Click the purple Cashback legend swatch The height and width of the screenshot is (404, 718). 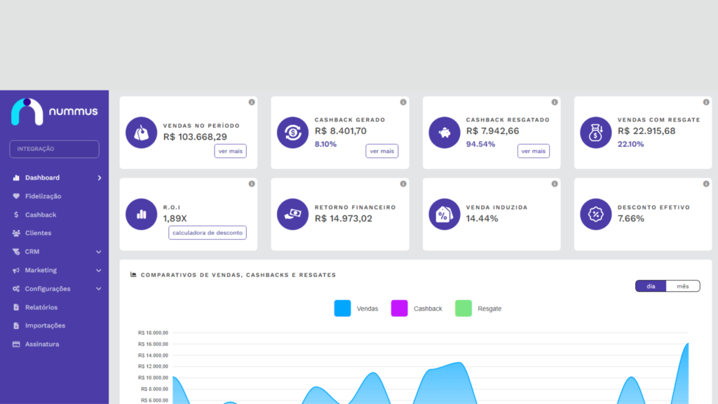tap(399, 309)
